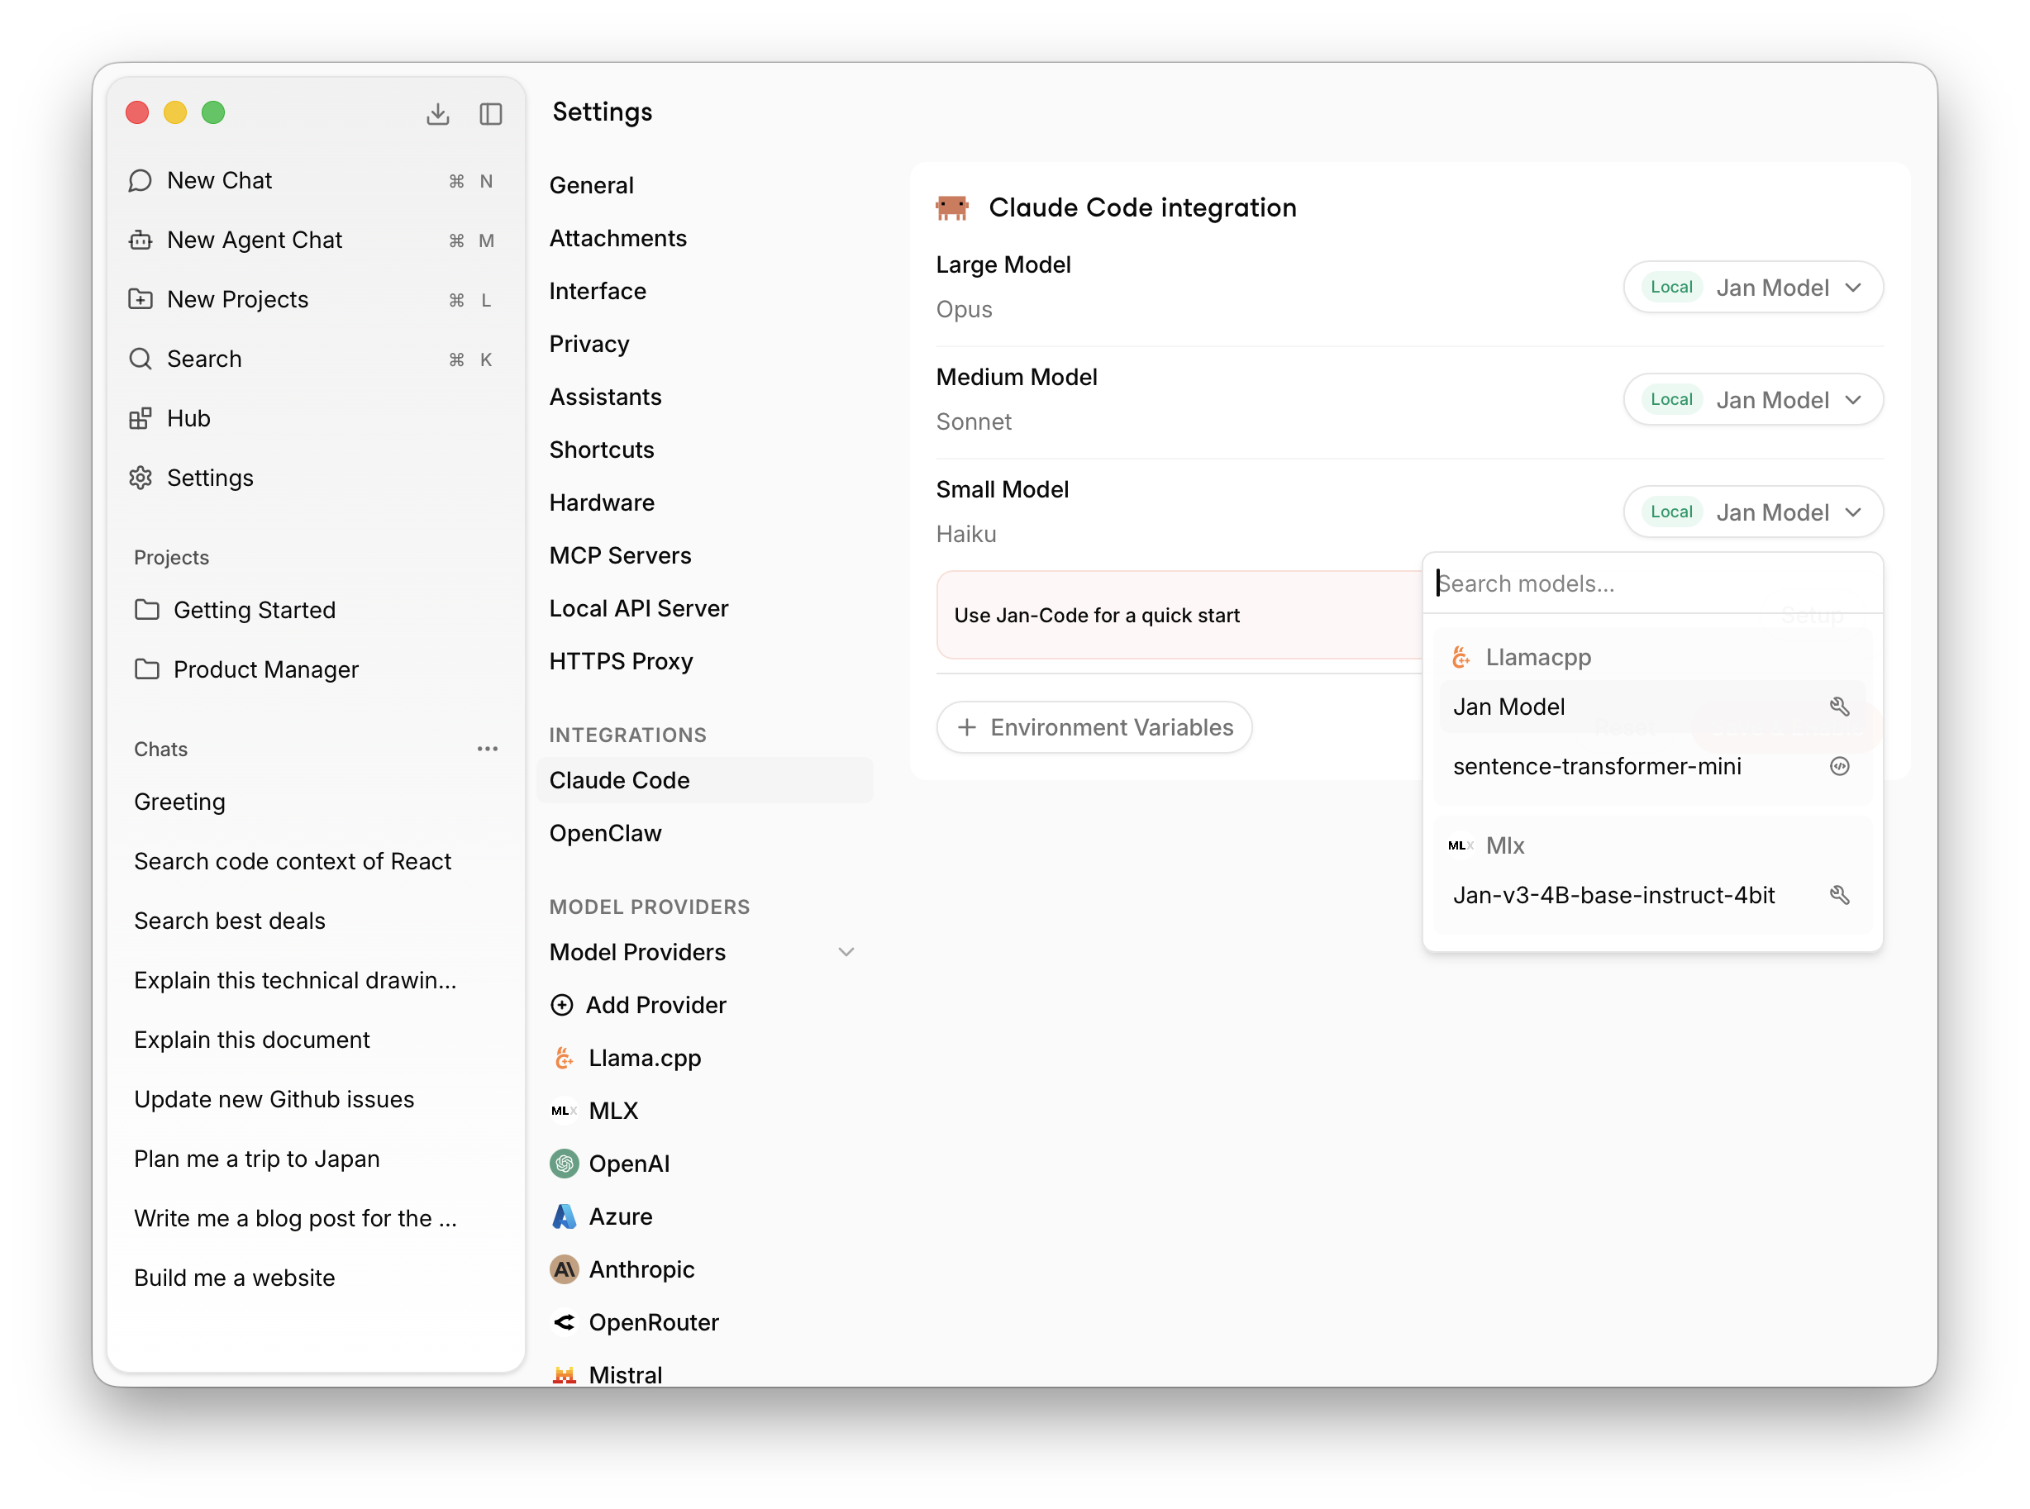
Task: Click the New Agent Chat robot icon
Action: pos(141,240)
